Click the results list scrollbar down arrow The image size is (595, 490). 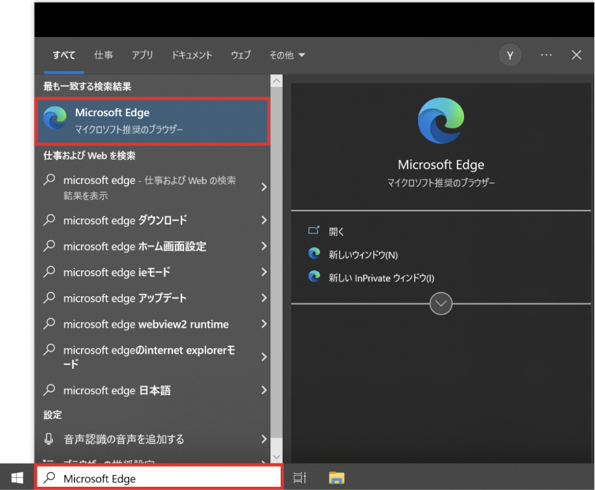(x=277, y=456)
